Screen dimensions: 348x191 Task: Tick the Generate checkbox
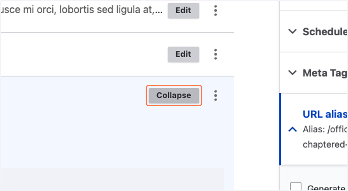coord(296,187)
